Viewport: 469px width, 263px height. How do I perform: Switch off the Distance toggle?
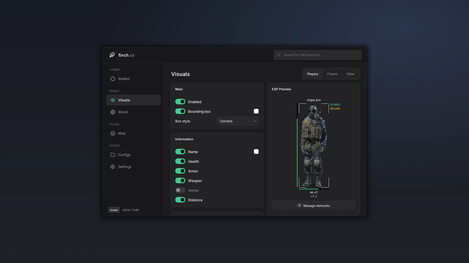(180, 200)
